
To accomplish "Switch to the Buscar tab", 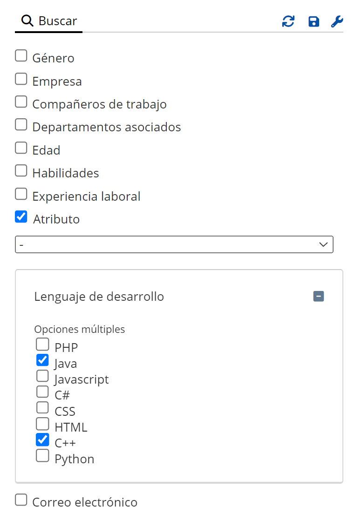I will click(49, 21).
